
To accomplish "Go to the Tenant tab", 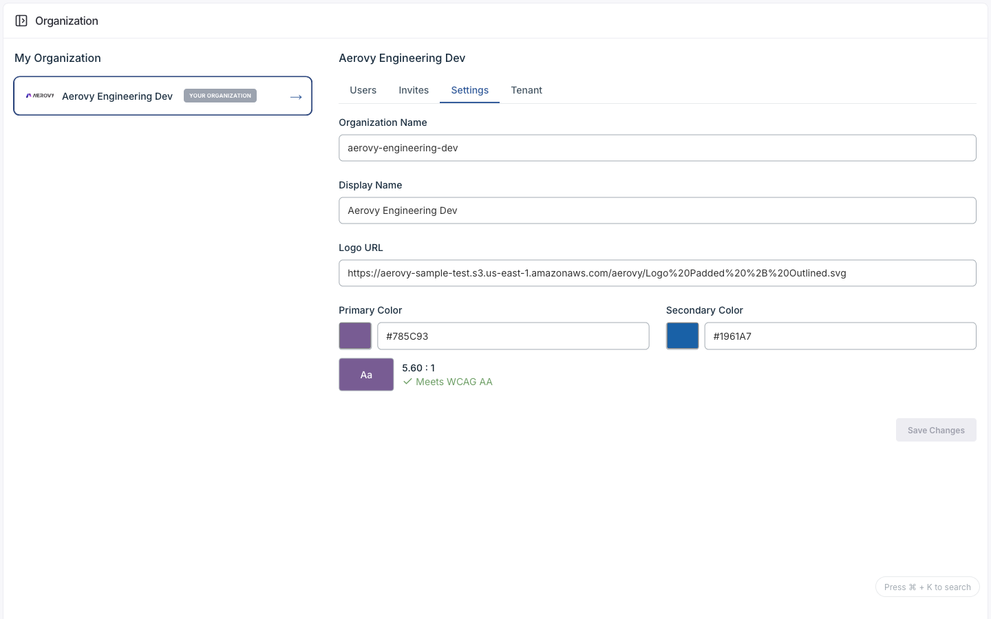I will [x=526, y=90].
